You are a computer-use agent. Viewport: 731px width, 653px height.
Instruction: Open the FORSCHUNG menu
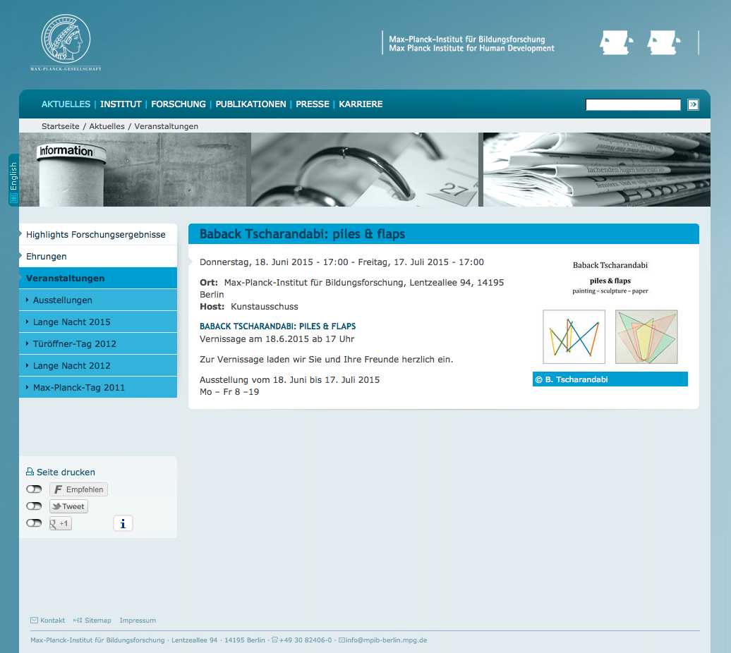click(x=179, y=104)
